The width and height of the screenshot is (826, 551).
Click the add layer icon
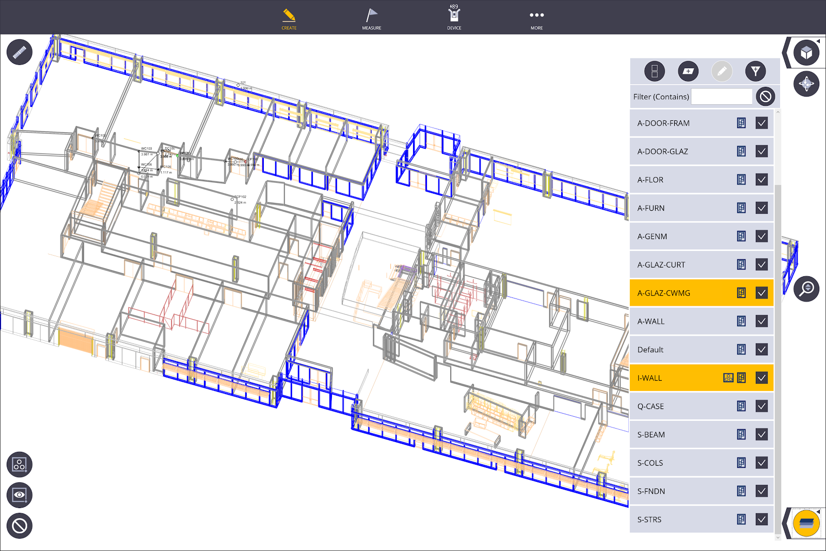(688, 71)
